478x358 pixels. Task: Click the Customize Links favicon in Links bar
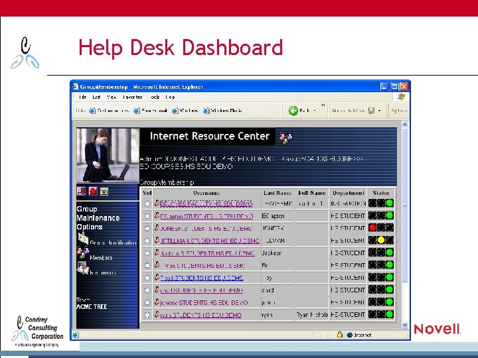[92, 111]
